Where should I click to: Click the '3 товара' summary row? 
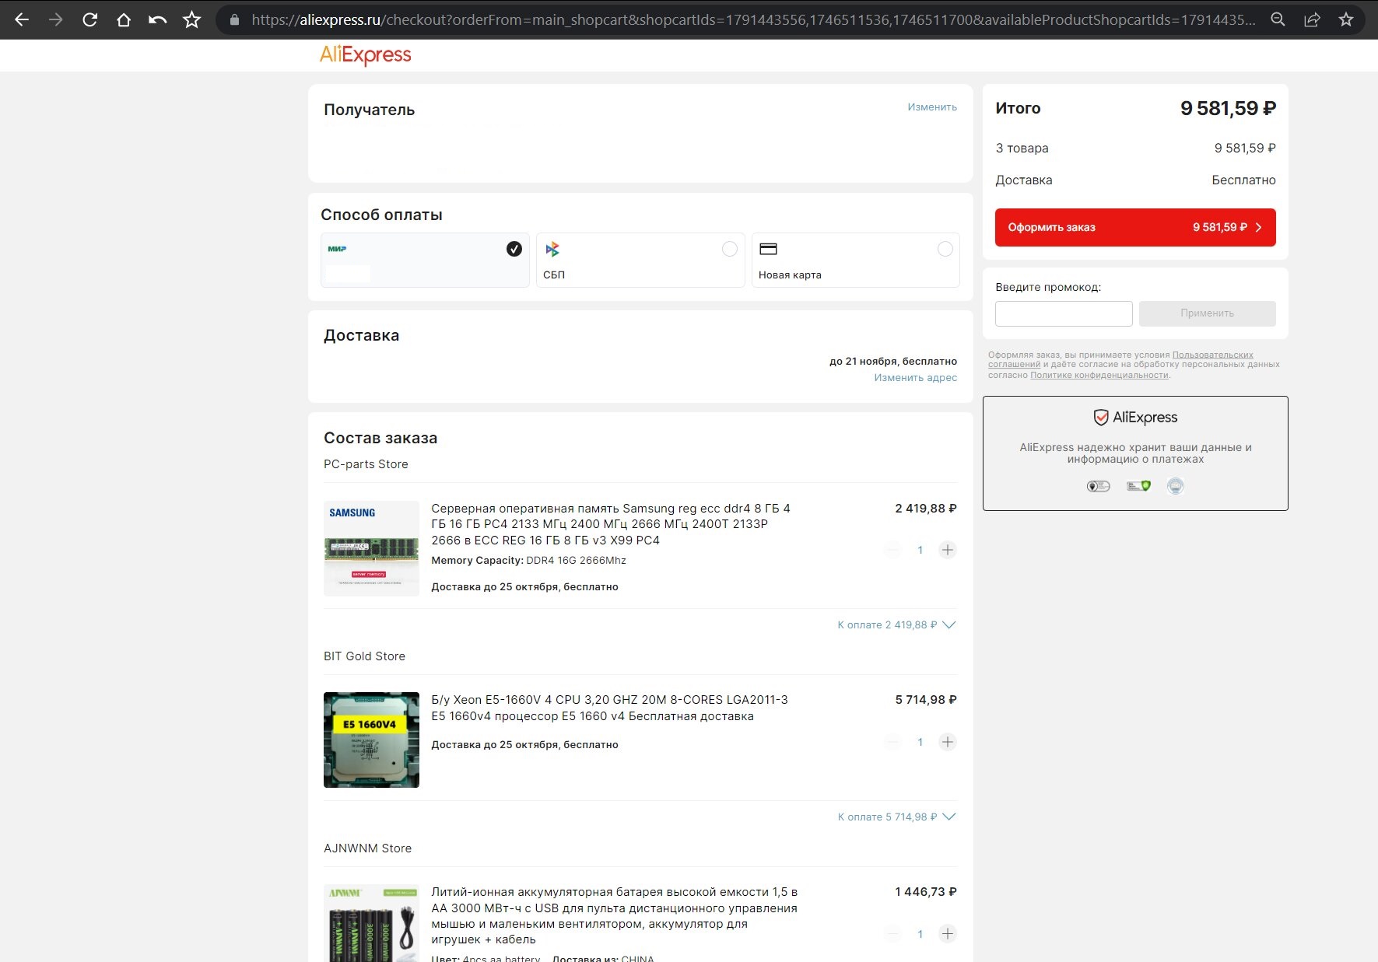[1135, 148]
